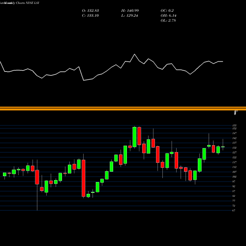Click the high value 'H: 140.99'

tap(130, 11)
